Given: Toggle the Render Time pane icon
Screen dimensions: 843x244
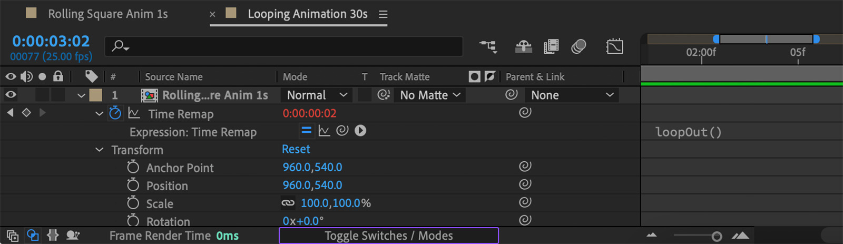Looking at the screenshot, I should point(73,236).
